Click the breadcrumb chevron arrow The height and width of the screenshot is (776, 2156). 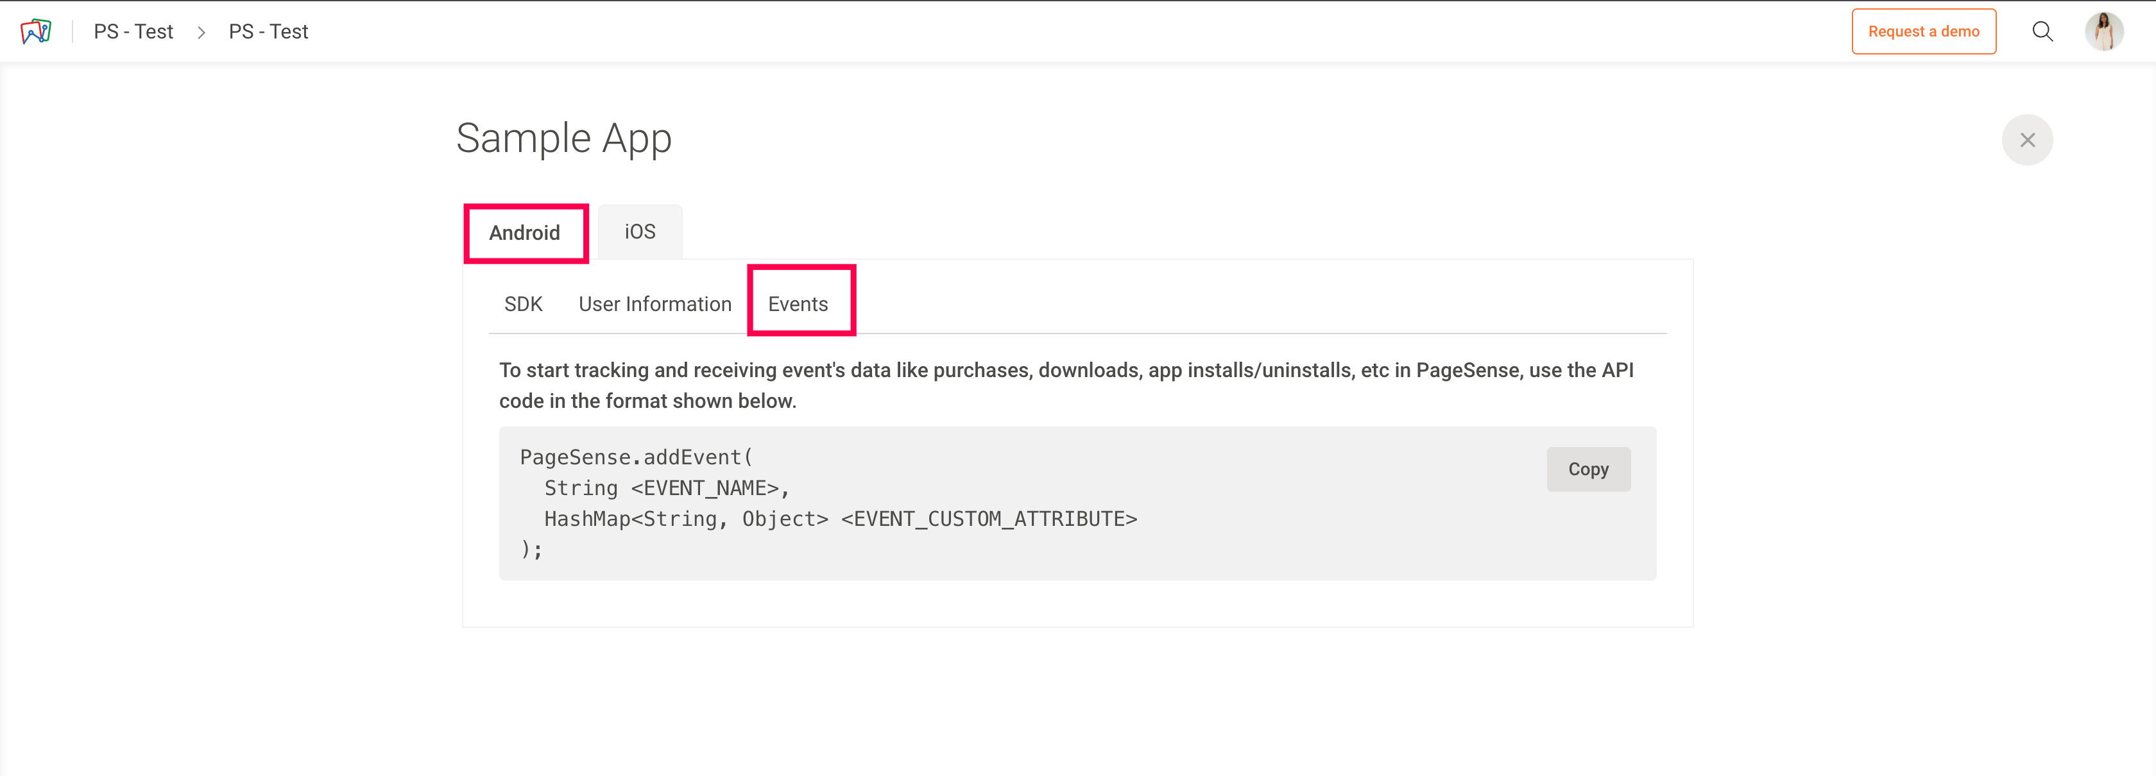tap(201, 33)
